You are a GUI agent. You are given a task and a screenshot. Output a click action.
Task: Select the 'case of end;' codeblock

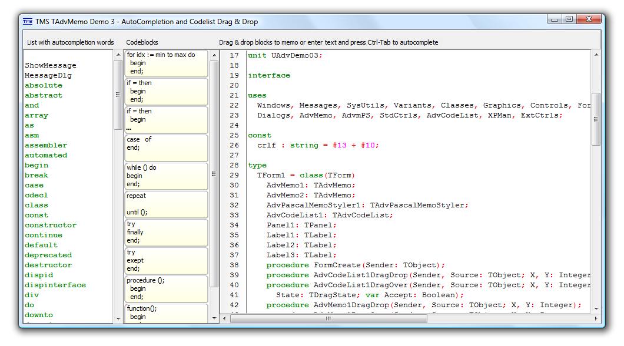coord(167,148)
